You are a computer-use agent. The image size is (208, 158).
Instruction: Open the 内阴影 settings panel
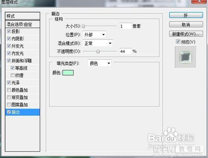(17, 39)
